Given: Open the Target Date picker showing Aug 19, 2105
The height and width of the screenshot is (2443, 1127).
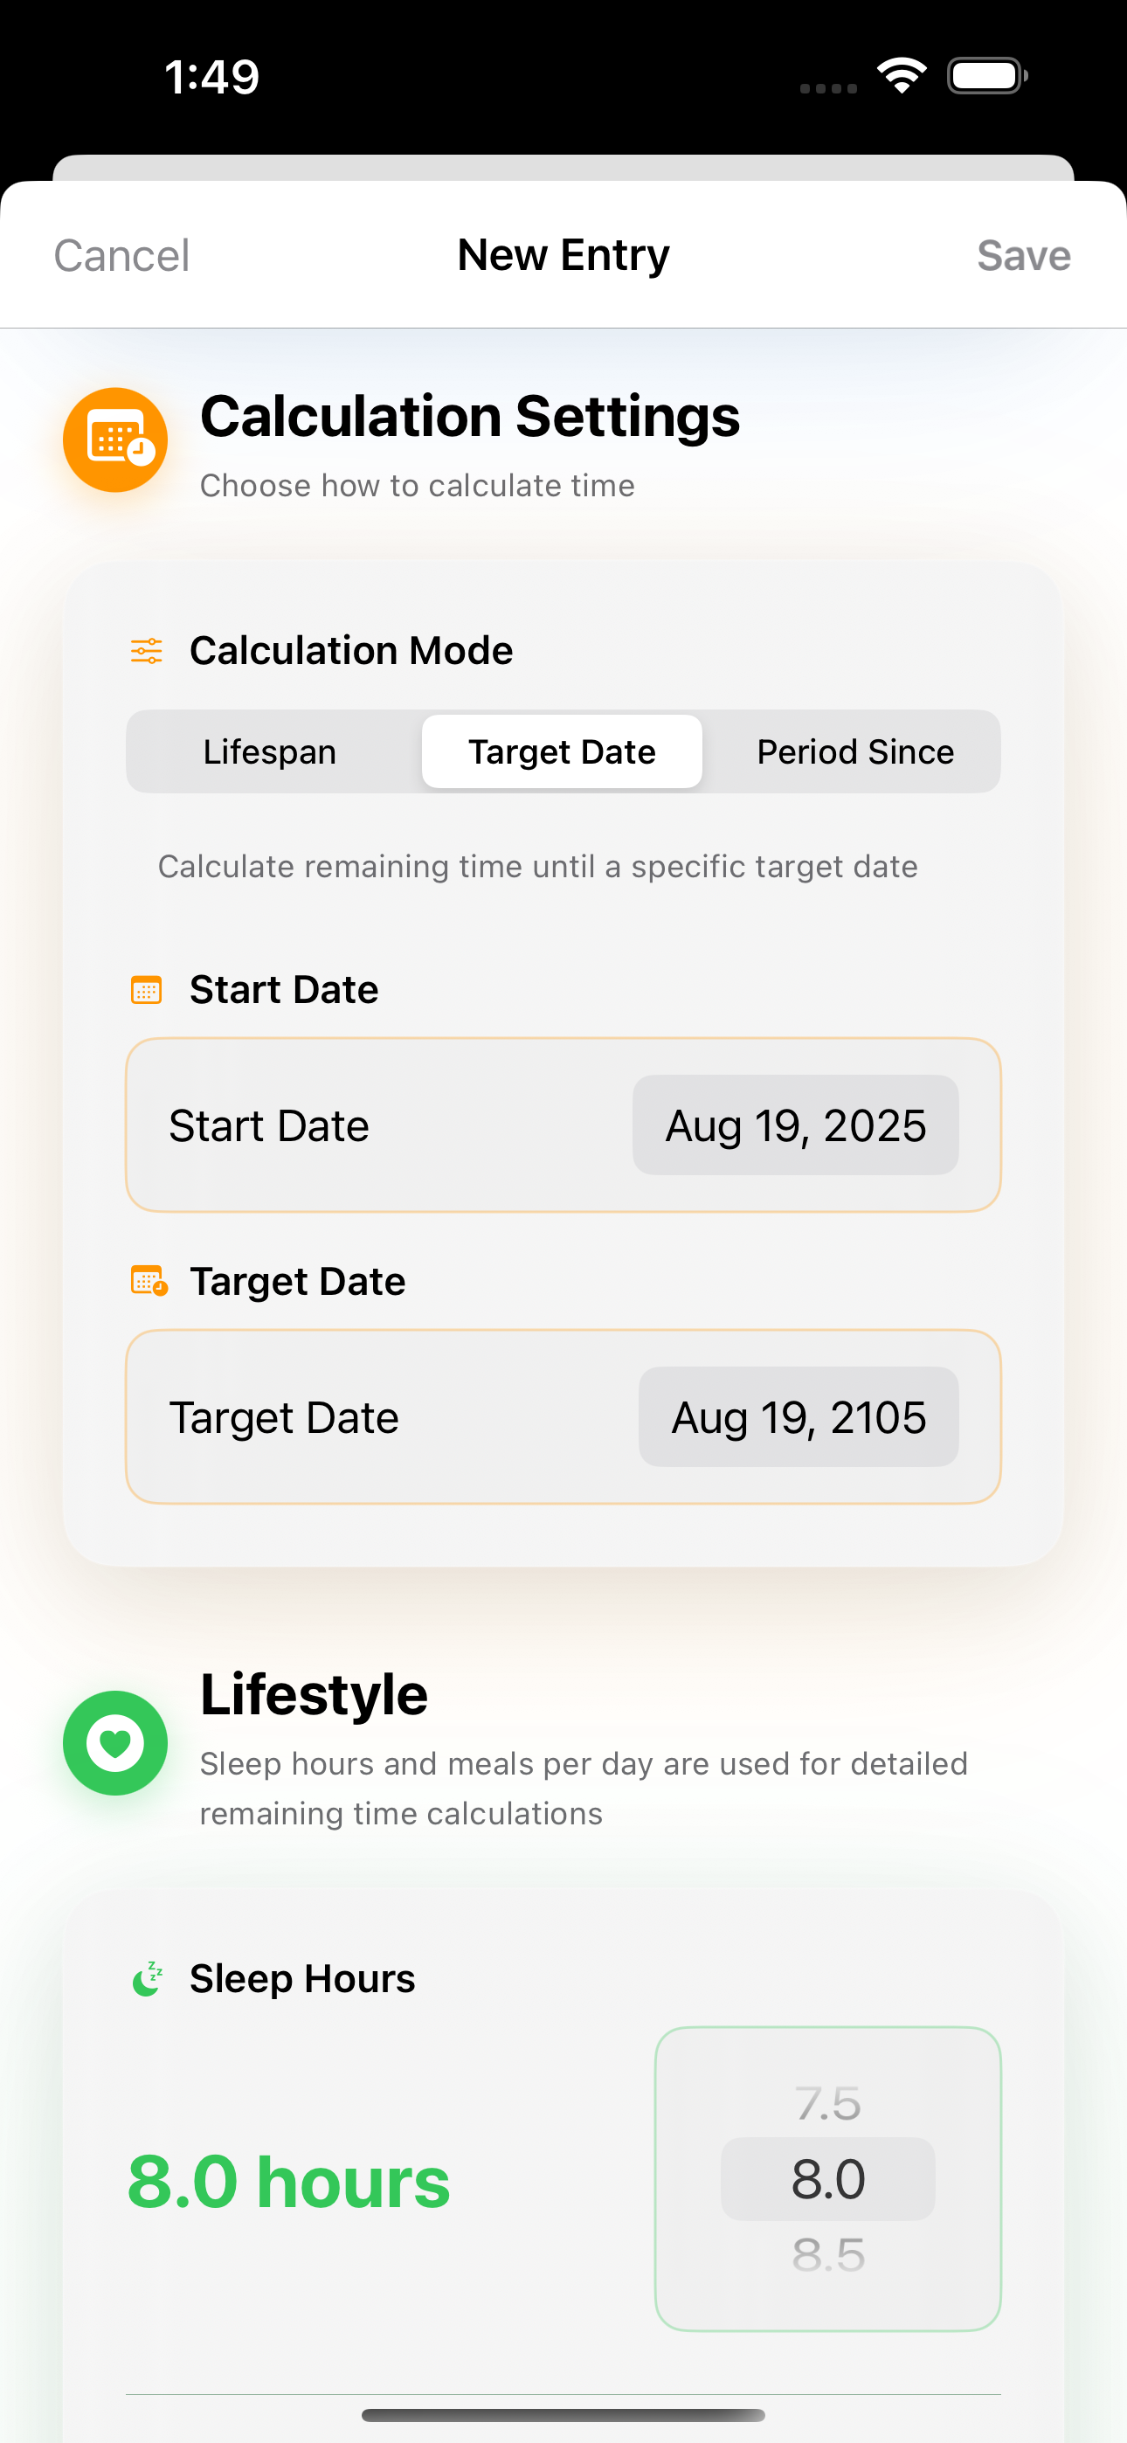Looking at the screenshot, I should 798,1418.
